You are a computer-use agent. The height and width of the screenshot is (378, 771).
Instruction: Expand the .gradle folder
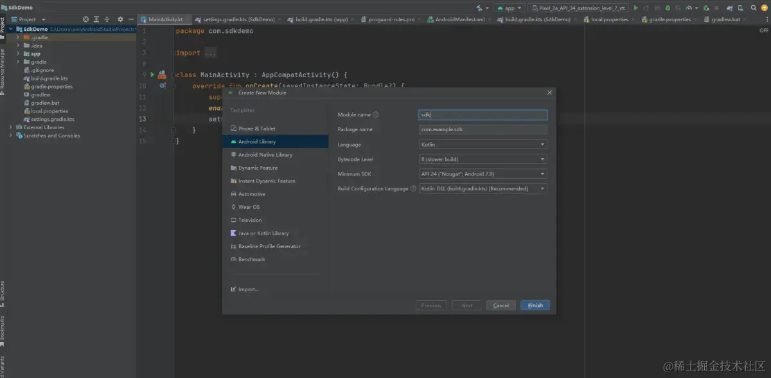tap(18, 37)
